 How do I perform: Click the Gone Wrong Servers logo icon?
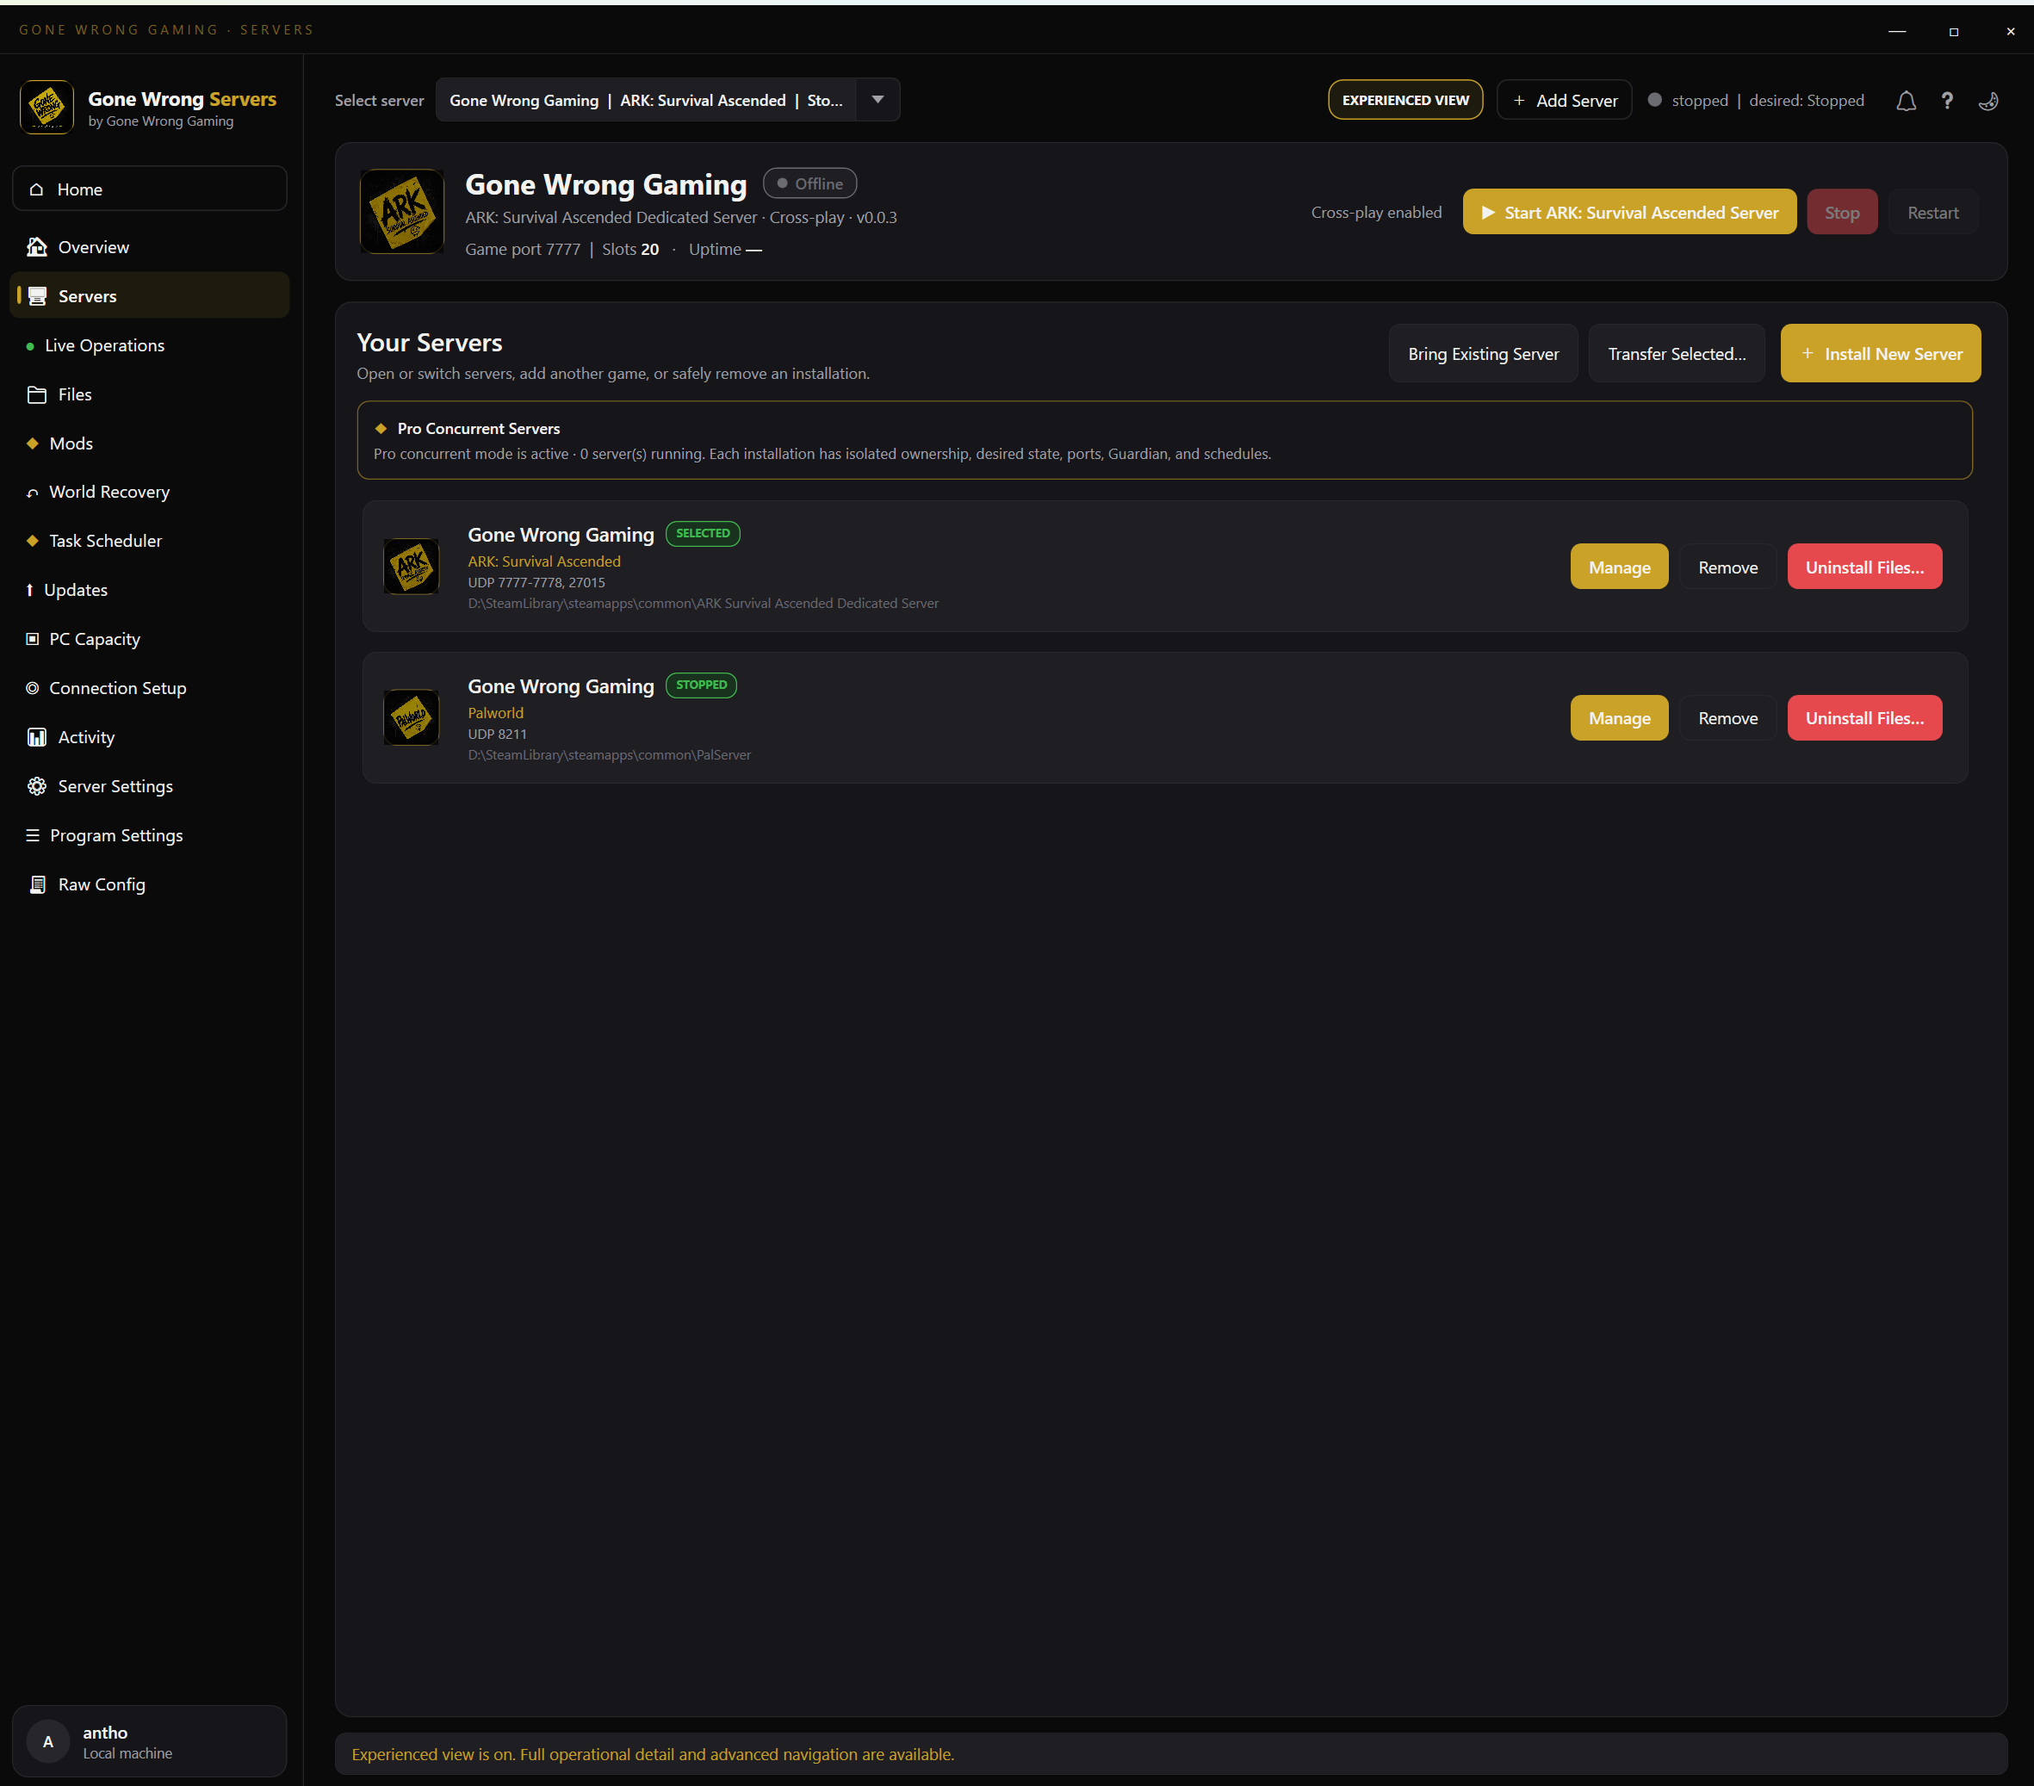point(47,107)
